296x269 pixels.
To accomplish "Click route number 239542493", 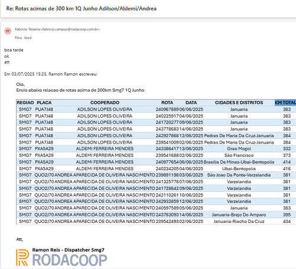I will (167, 222).
